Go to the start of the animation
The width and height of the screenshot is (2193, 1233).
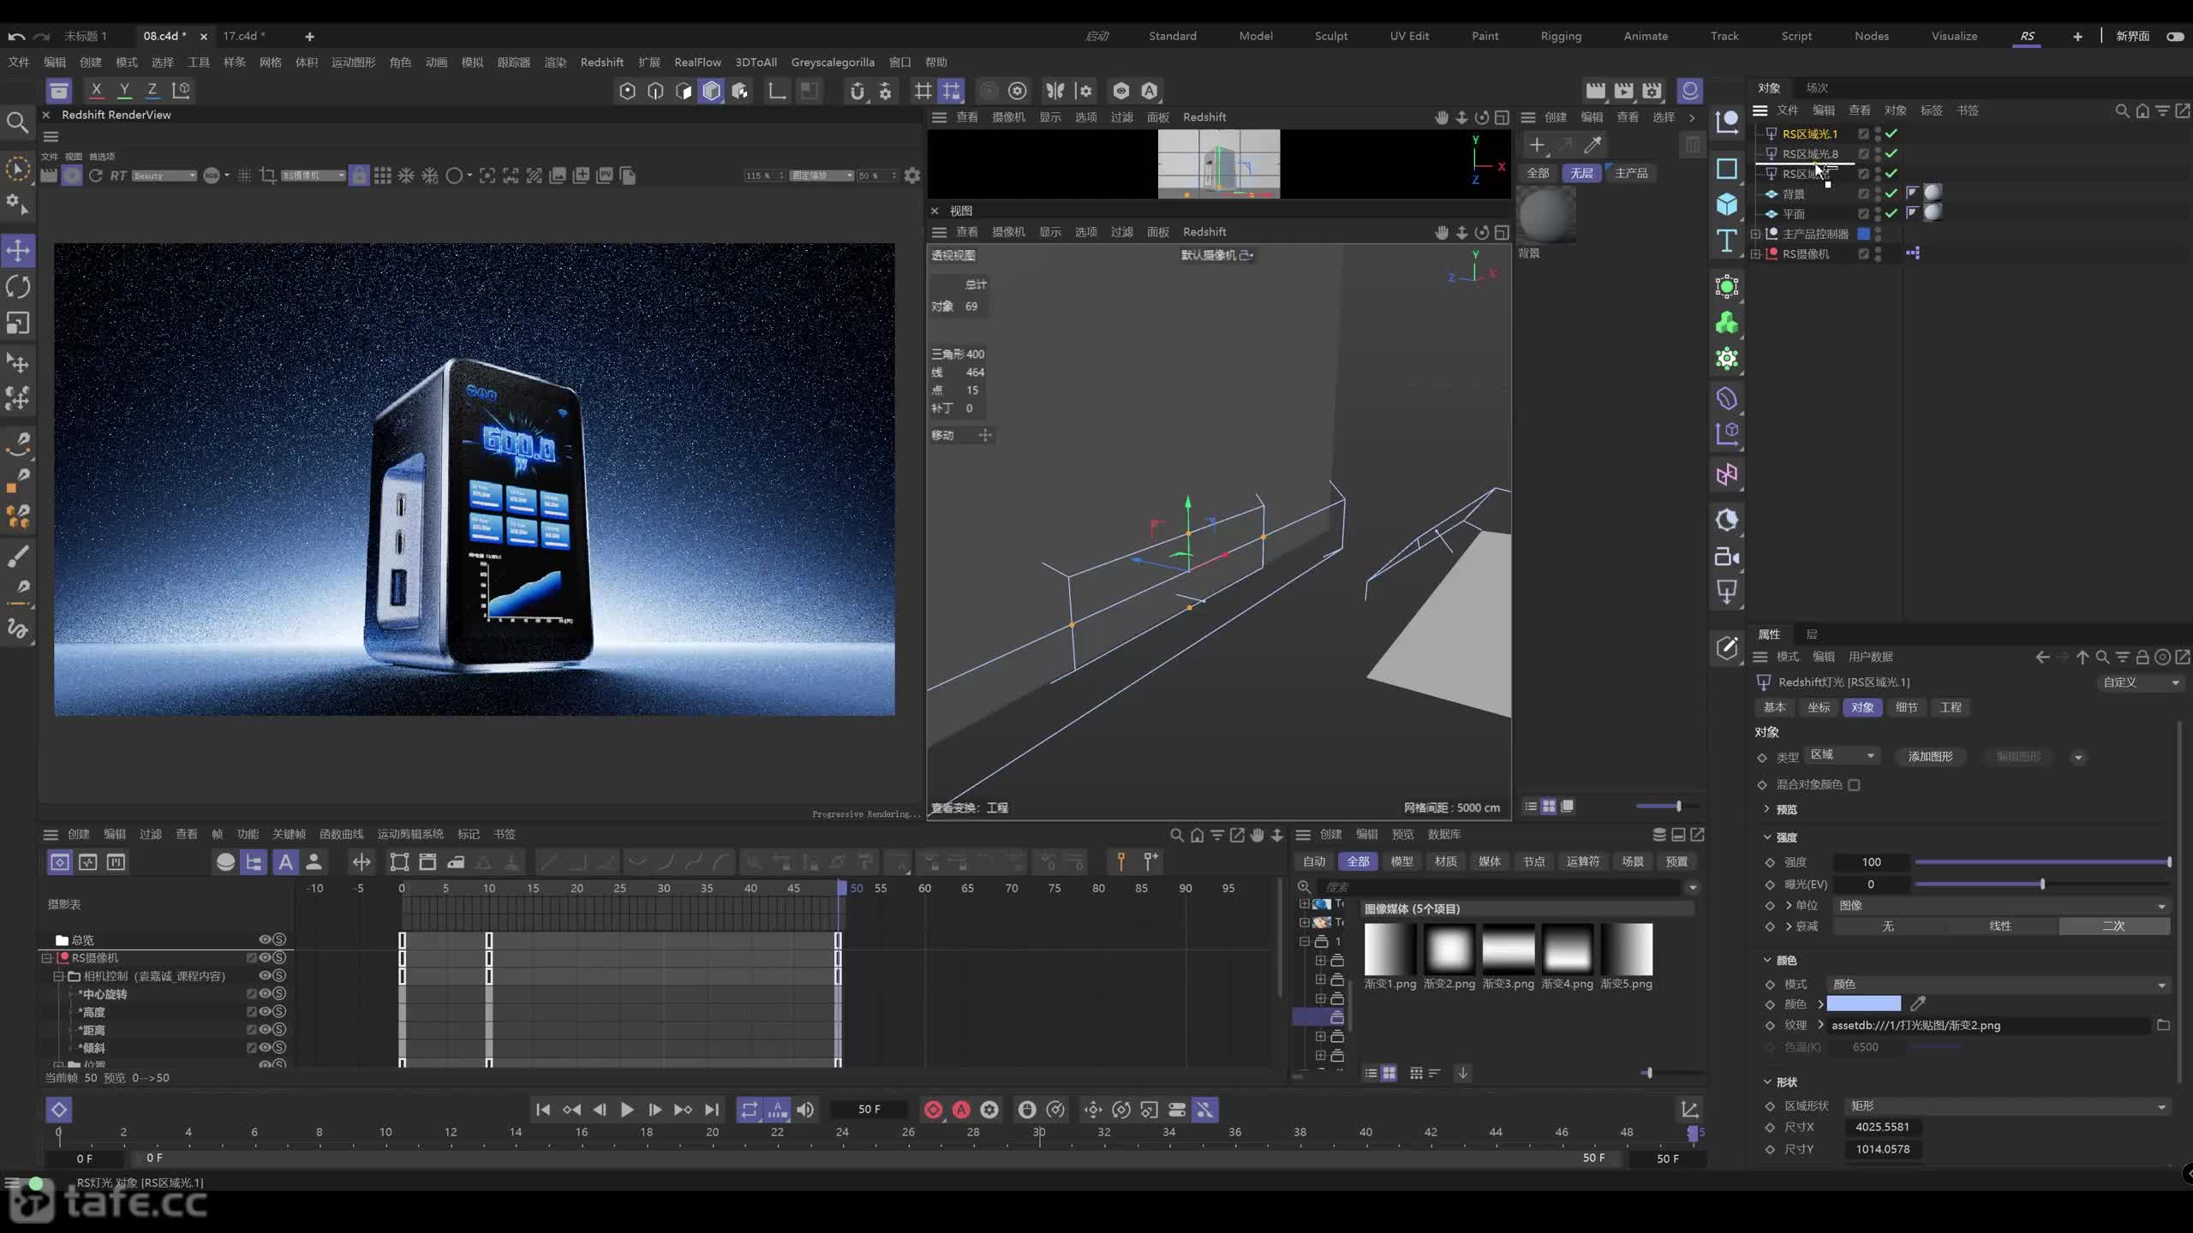(x=542, y=1110)
